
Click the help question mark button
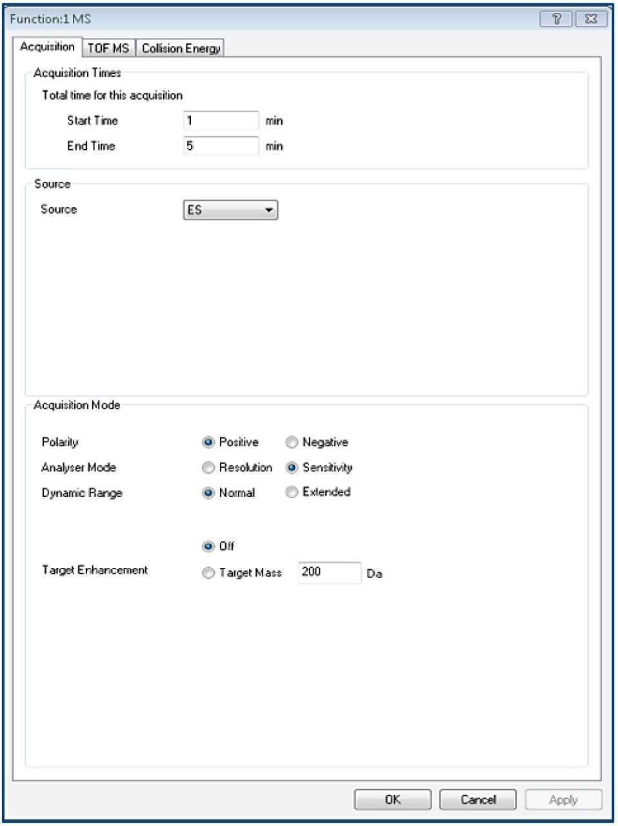556,19
